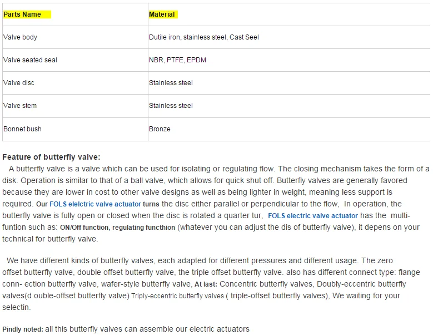This screenshot has height=335, width=433.
Task: Click the "Bonnet bush" table cell
Action: tap(22, 129)
